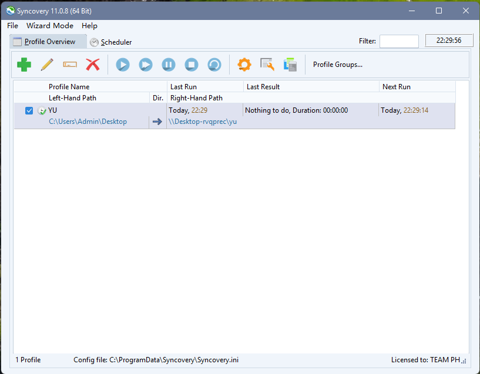This screenshot has width=480, height=374.
Task: Open program settings via orange gear icon
Action: pos(244,65)
